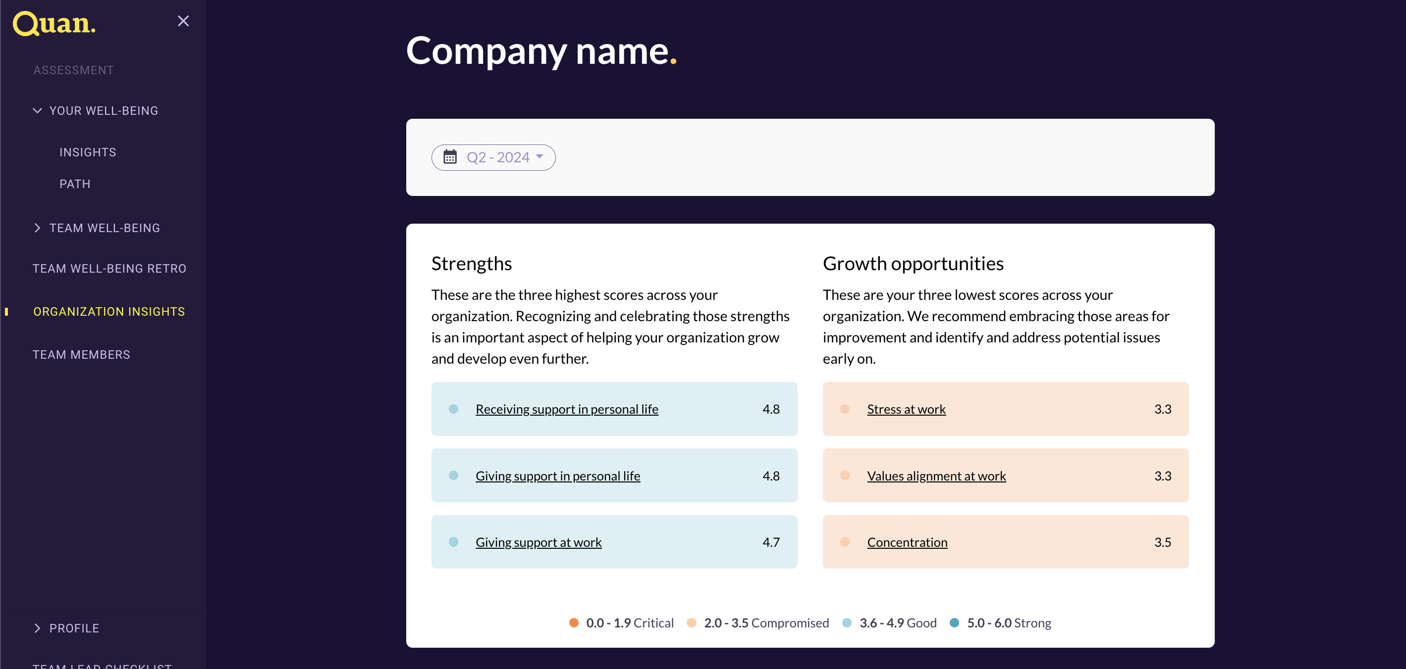
Task: Click the Concentration link
Action: 907,542
